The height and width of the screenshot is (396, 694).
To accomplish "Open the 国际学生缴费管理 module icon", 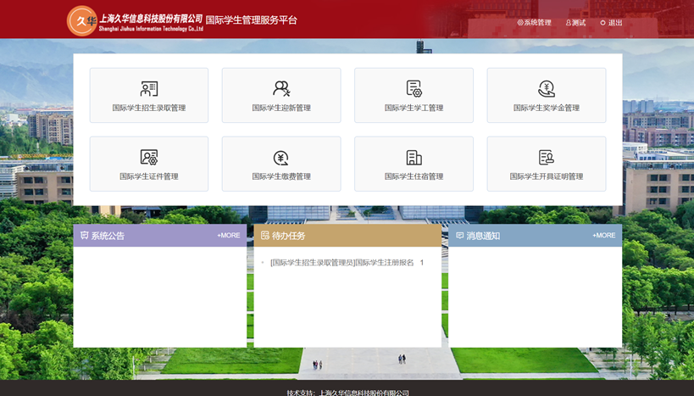I will pos(281,158).
